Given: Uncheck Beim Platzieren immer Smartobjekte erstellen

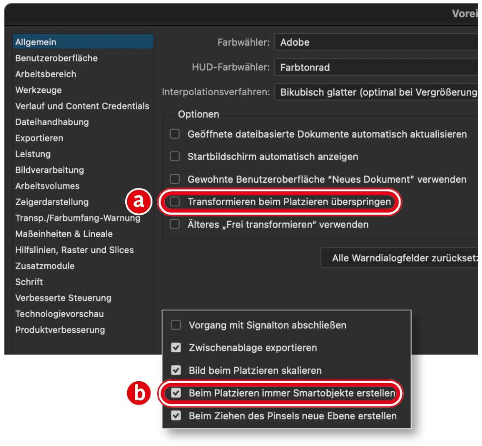Looking at the screenshot, I should (176, 394).
